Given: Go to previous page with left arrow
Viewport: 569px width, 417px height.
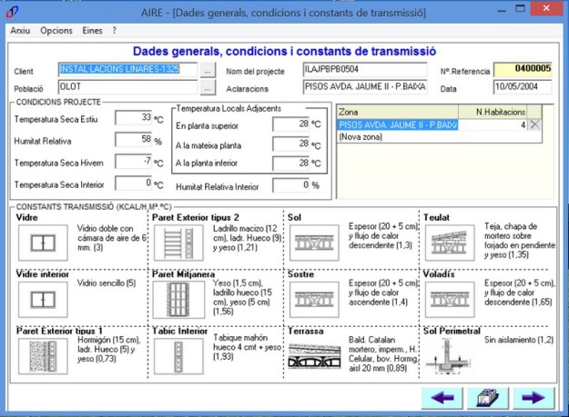Looking at the screenshot, I should tap(442, 398).
